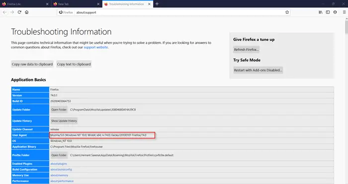This screenshot has height=184, width=348.
Task: Open the about:plugins link
Action: [x=59, y=164]
